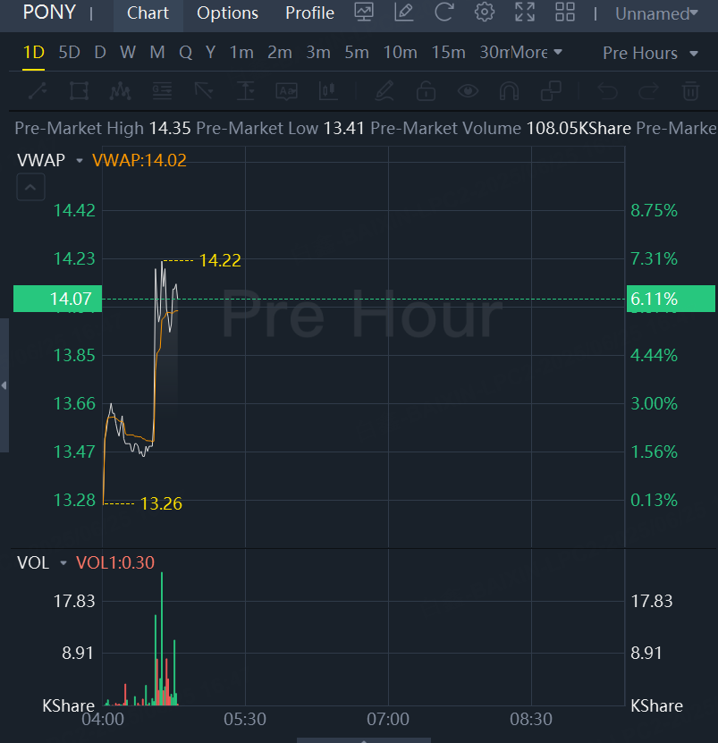Open the Pre Hours dropdown
The width and height of the screenshot is (718, 743).
click(x=650, y=53)
